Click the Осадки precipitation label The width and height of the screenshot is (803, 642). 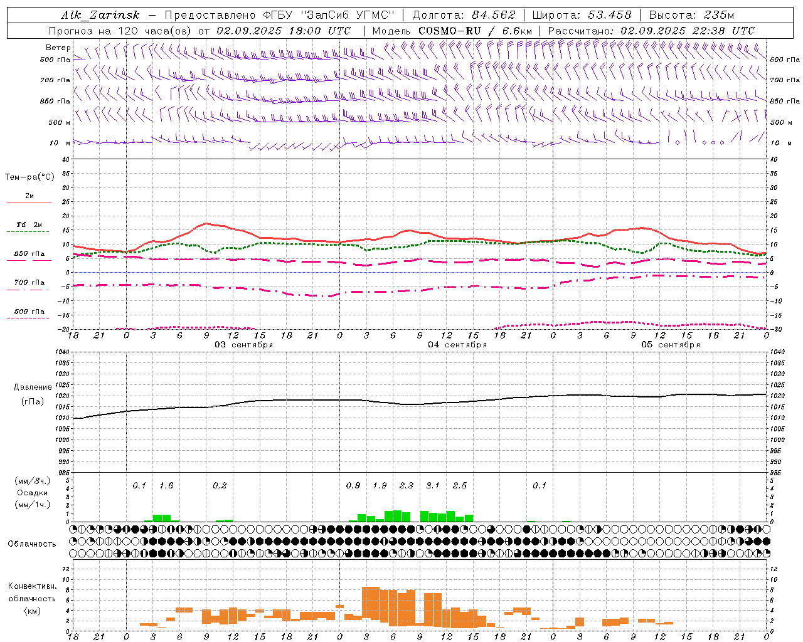32,493
